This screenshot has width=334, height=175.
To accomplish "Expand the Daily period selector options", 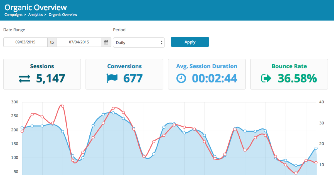I will (x=139, y=42).
